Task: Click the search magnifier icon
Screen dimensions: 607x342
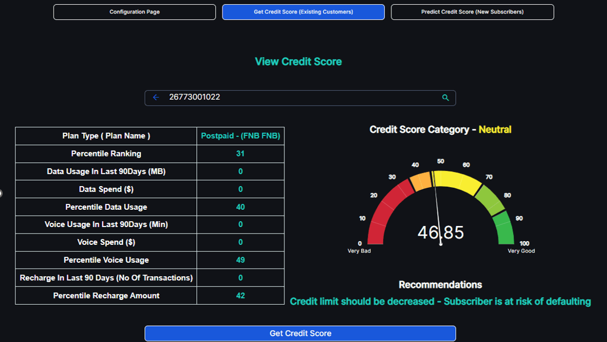Action: point(445,98)
